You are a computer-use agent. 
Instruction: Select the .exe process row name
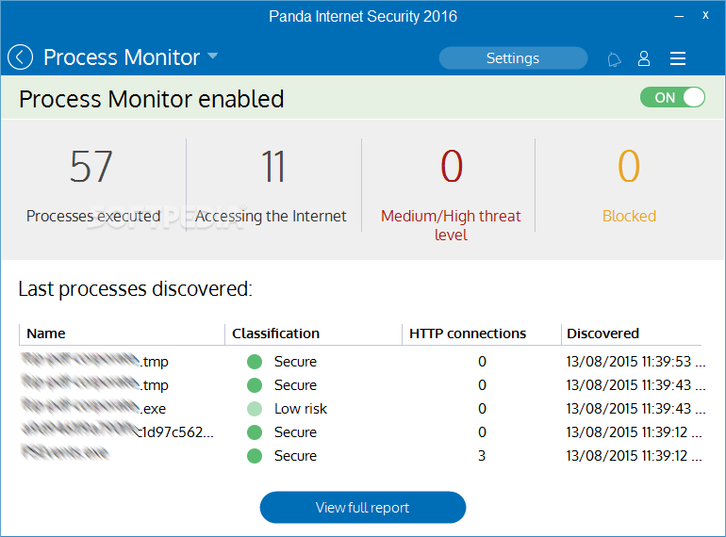(x=93, y=407)
